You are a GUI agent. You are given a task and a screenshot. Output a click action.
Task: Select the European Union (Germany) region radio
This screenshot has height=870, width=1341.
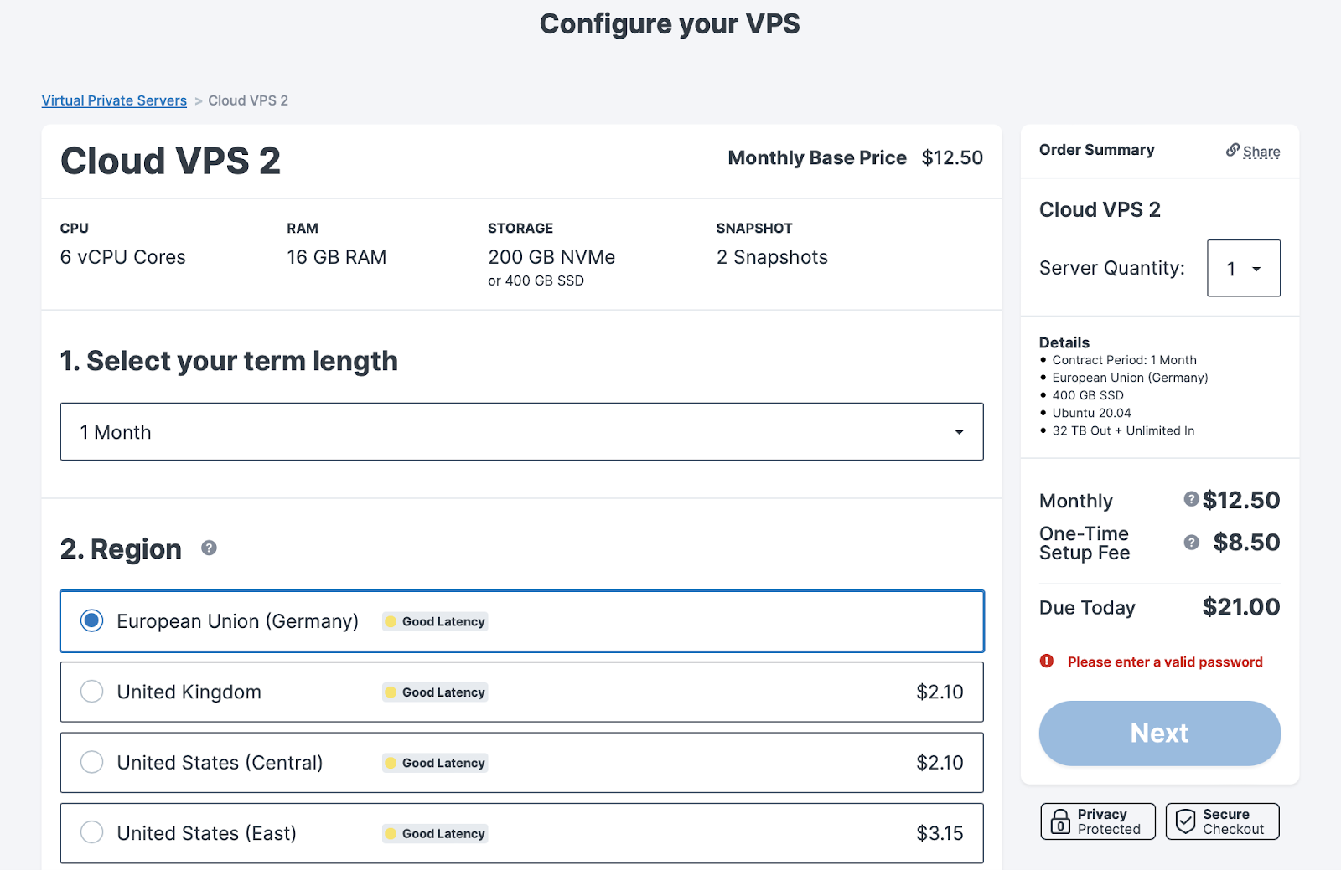[91, 620]
